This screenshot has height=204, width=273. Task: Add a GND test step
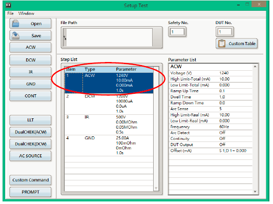(x=30, y=84)
